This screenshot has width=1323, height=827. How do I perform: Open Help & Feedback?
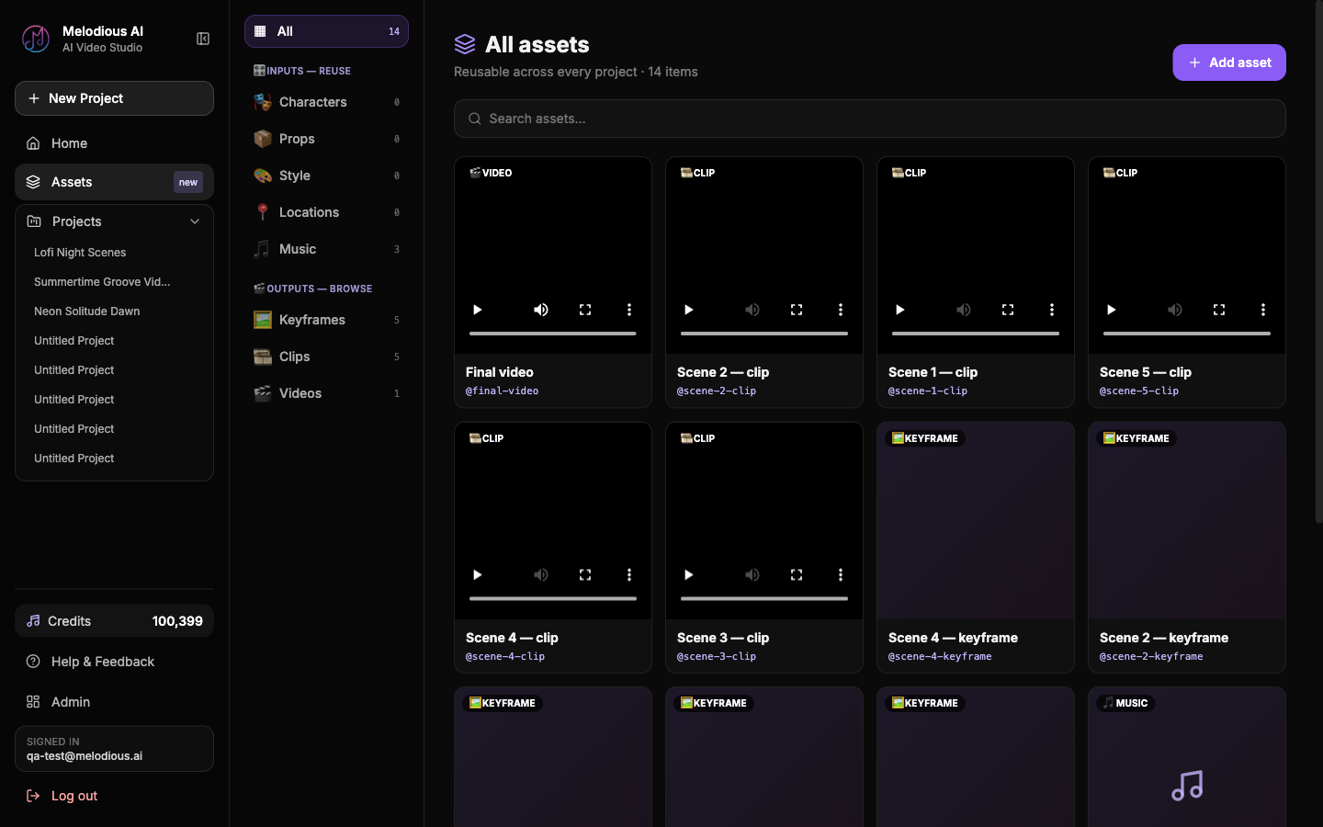pyautogui.click(x=114, y=662)
